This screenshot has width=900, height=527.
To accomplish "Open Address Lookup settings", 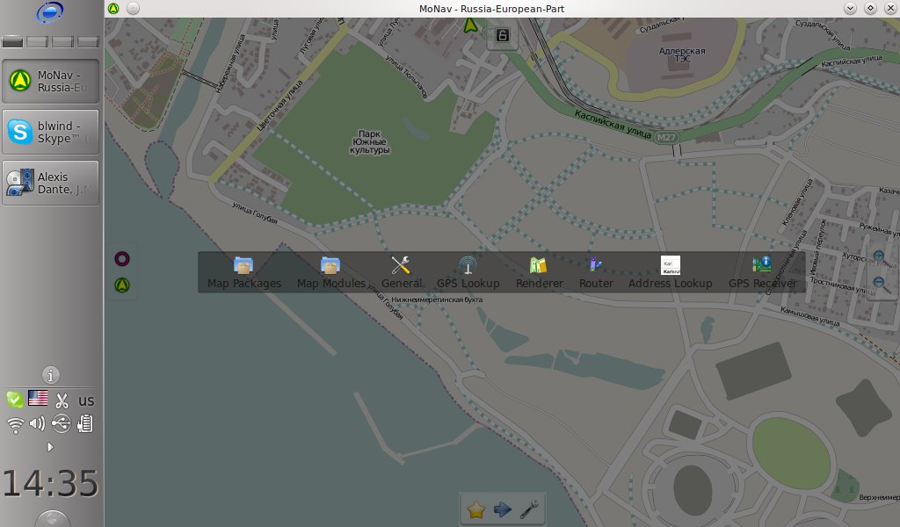I will pyautogui.click(x=670, y=272).
